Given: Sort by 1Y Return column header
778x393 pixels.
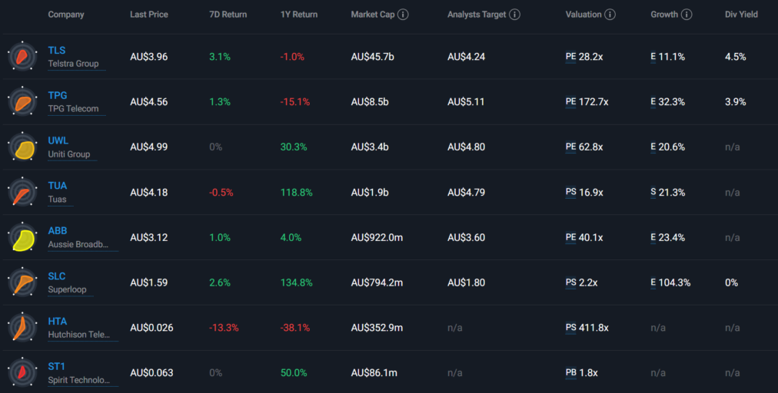Looking at the screenshot, I should pos(299,15).
